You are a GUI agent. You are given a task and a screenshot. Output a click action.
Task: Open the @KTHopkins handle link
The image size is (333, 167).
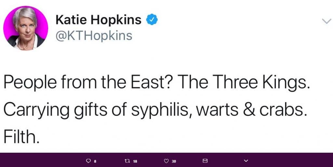coord(94,35)
